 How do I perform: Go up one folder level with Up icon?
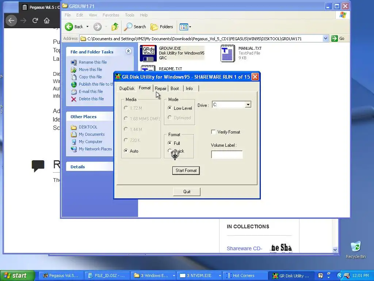(x=115, y=27)
